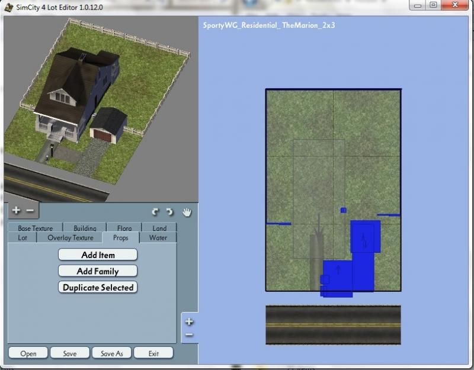Select the Overlay Texture tab

tap(70, 238)
